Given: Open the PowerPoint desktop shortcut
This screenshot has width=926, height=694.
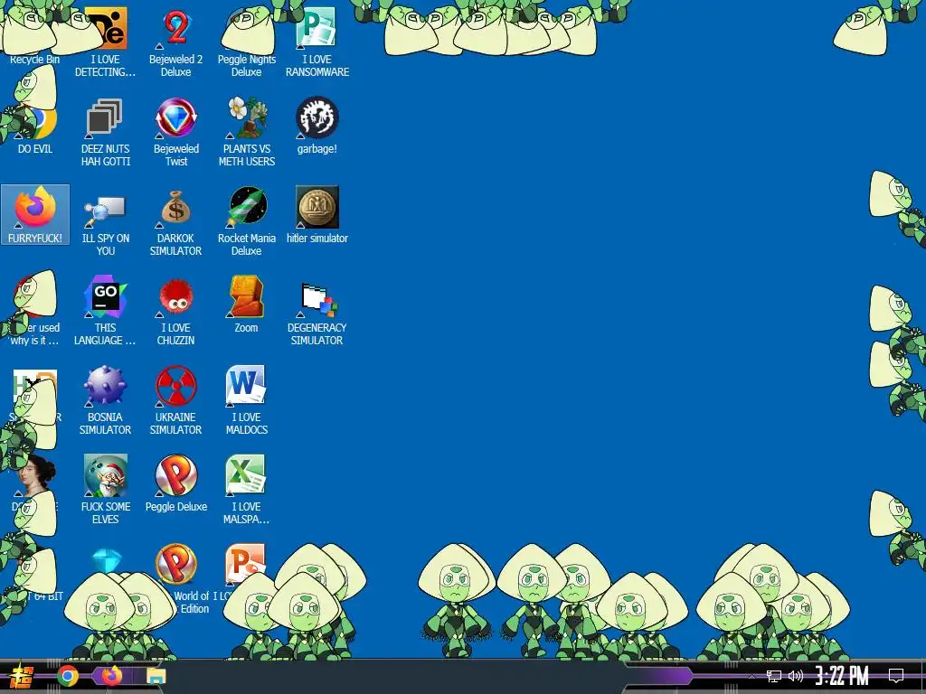Looking at the screenshot, I should (x=246, y=566).
